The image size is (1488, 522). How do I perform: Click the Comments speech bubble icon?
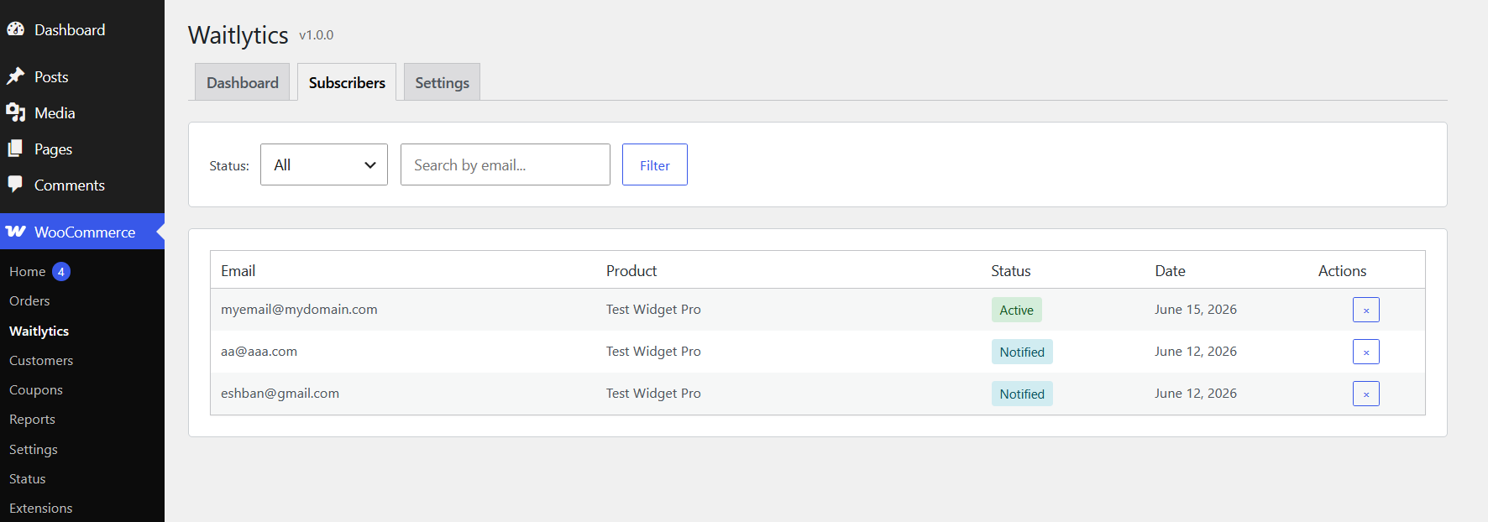15,185
